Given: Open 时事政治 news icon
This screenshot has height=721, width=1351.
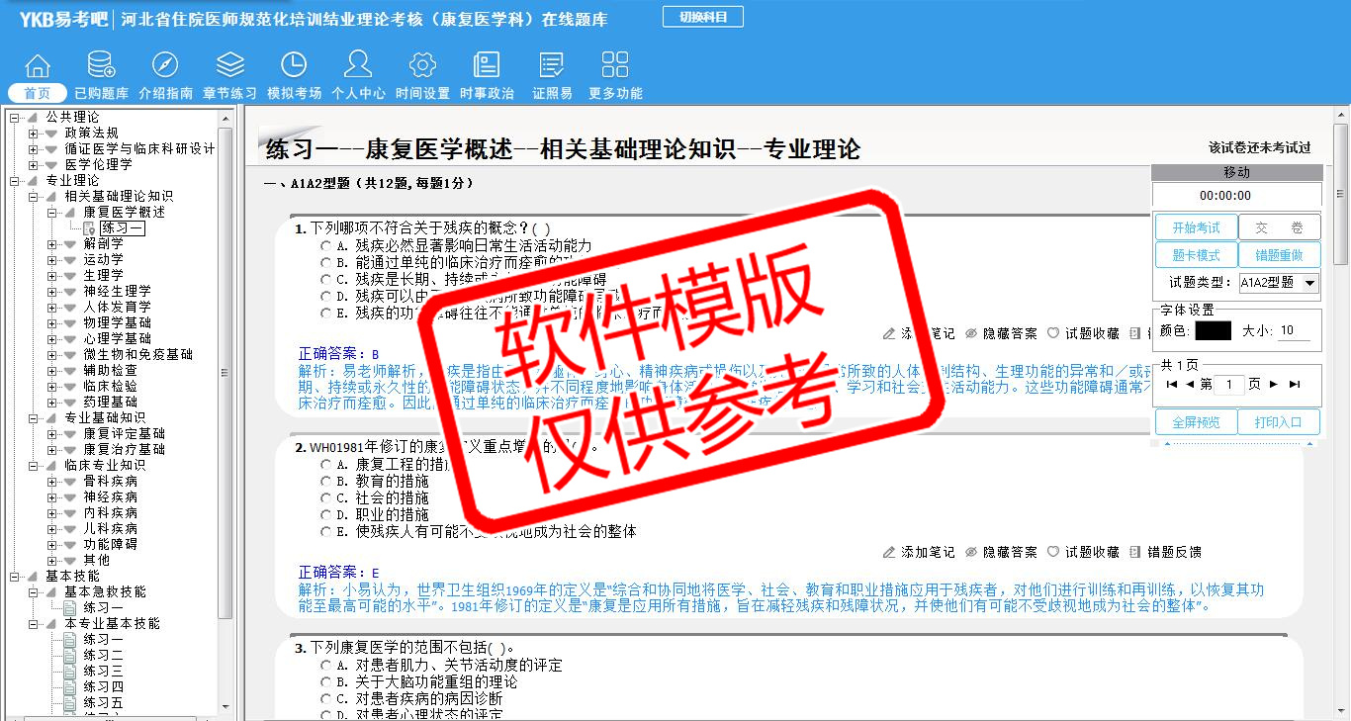Looking at the screenshot, I should click(x=487, y=66).
